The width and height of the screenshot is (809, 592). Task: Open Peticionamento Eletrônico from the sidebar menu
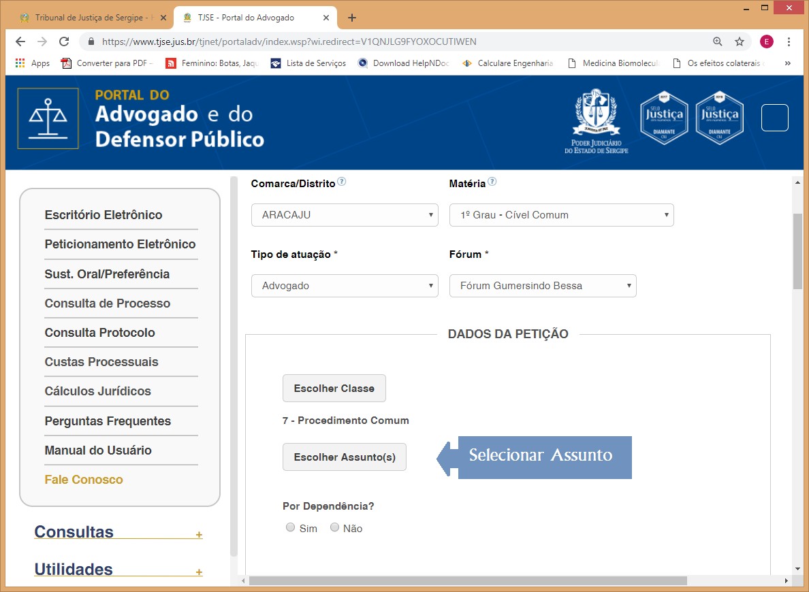tap(120, 244)
